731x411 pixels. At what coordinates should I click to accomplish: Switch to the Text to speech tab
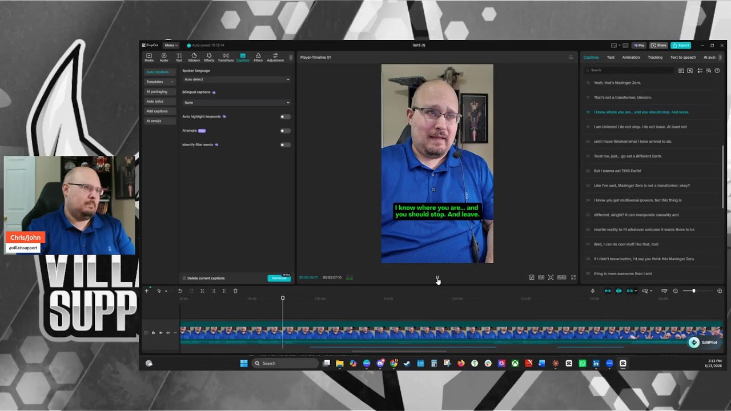[683, 57]
